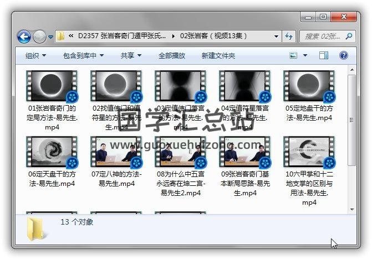Click the vertical scrollbar thumb
The image size is (372, 260).
click(x=352, y=120)
